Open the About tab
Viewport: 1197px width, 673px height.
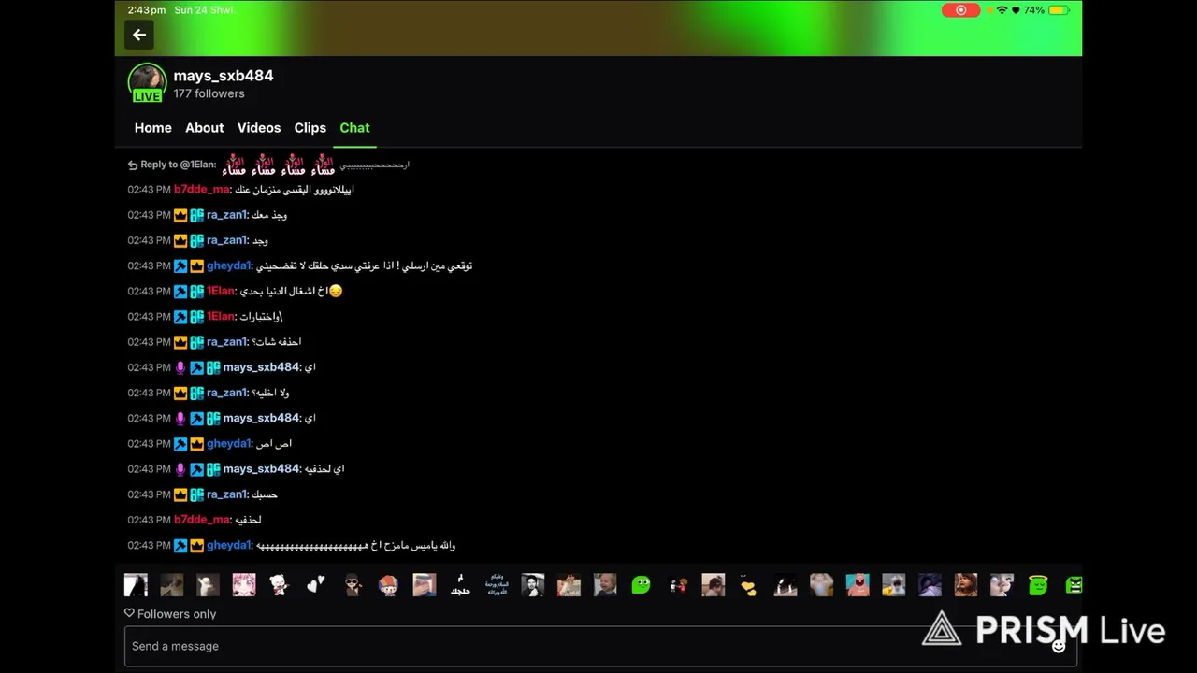click(204, 128)
